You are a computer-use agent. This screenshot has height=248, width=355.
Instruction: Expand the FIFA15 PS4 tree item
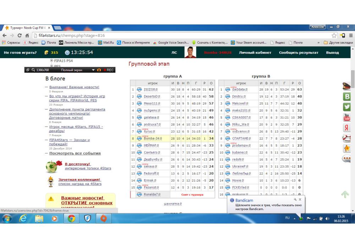pos(52,61)
